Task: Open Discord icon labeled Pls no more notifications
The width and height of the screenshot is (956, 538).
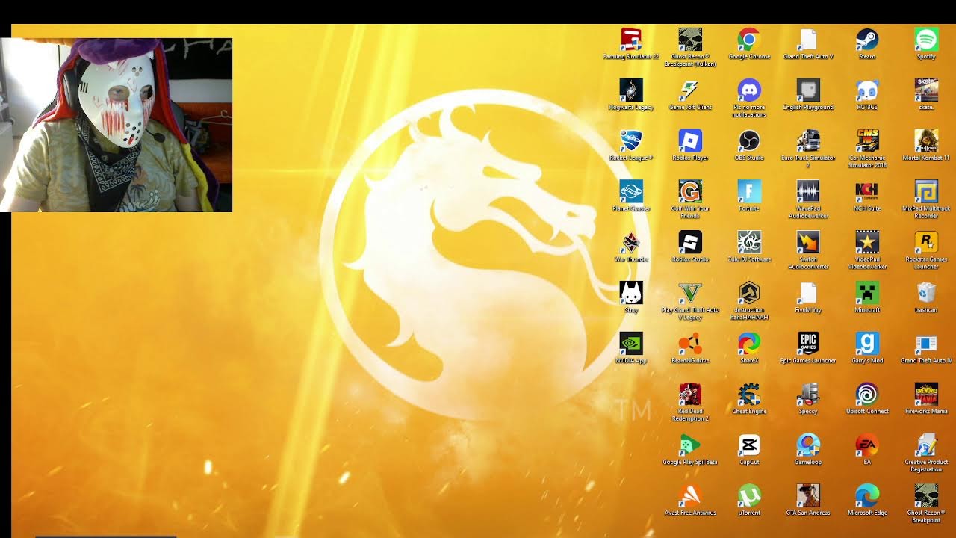Action: coord(749,90)
